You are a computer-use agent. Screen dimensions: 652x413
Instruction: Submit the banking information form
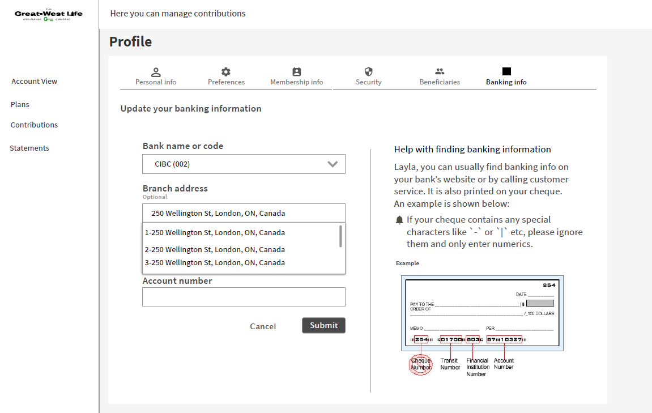coord(323,325)
